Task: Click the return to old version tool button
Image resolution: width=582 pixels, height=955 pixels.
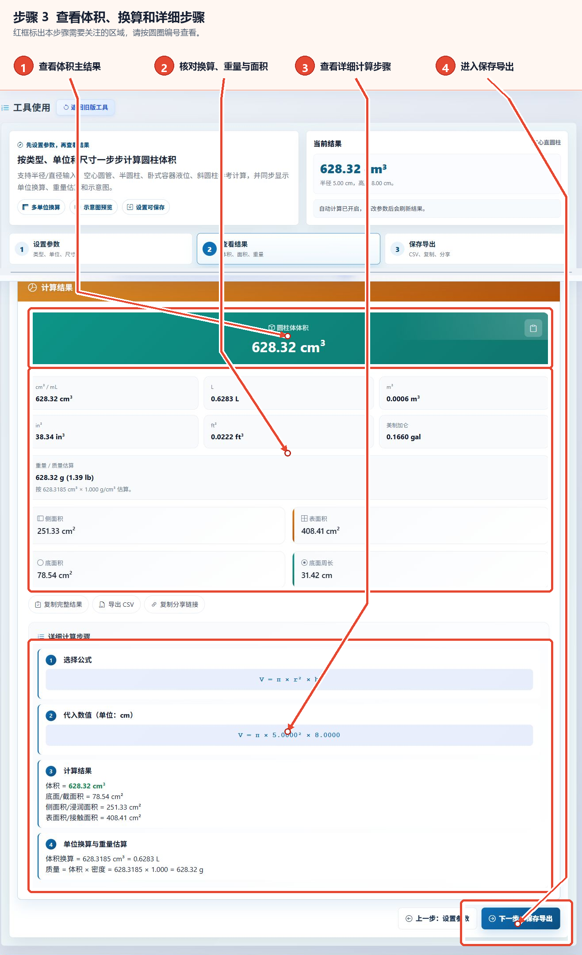Action: tap(86, 107)
